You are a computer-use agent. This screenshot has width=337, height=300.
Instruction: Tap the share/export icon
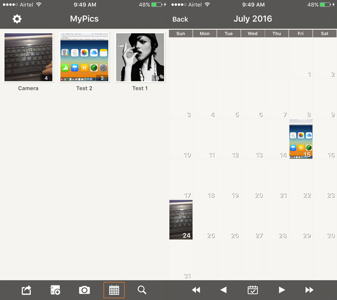point(26,290)
